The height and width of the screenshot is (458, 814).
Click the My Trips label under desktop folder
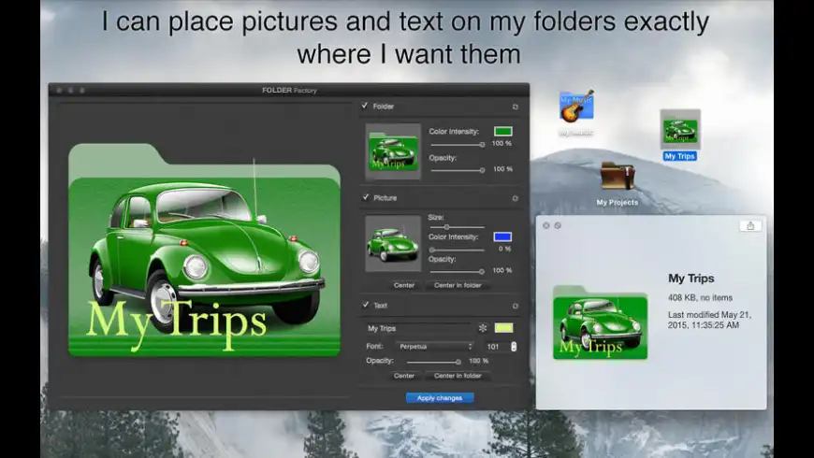click(679, 156)
